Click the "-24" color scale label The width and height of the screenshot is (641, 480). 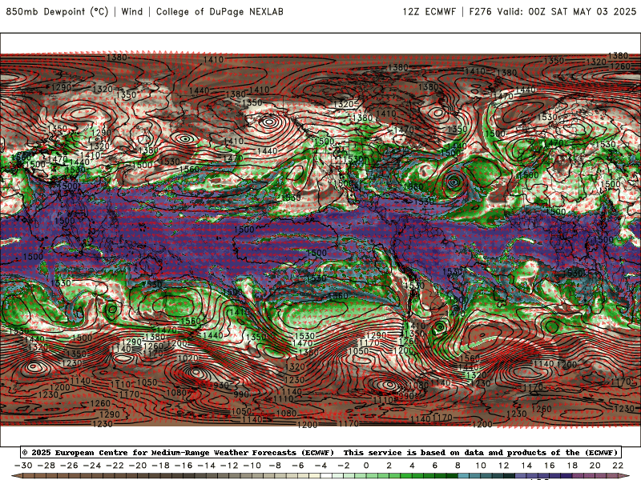point(92,466)
